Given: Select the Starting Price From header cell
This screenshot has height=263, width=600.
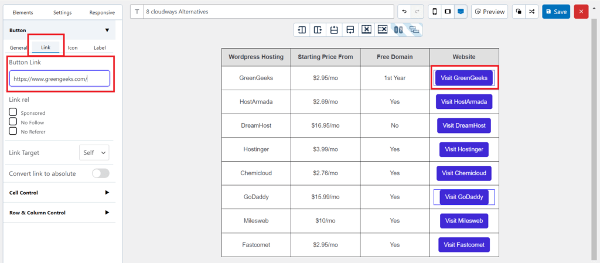Looking at the screenshot, I should (x=325, y=57).
